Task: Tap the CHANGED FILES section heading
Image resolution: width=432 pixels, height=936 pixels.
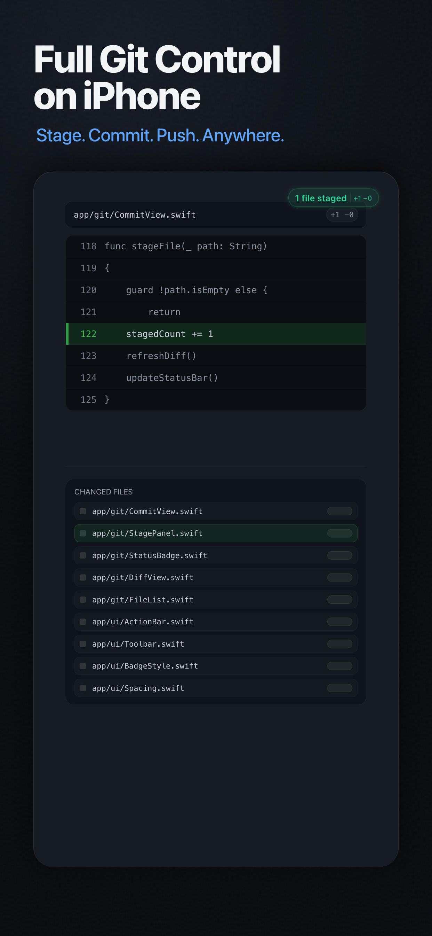Action: click(103, 492)
